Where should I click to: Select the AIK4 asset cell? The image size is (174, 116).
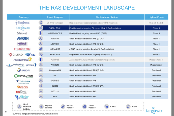(x=55, y=97)
